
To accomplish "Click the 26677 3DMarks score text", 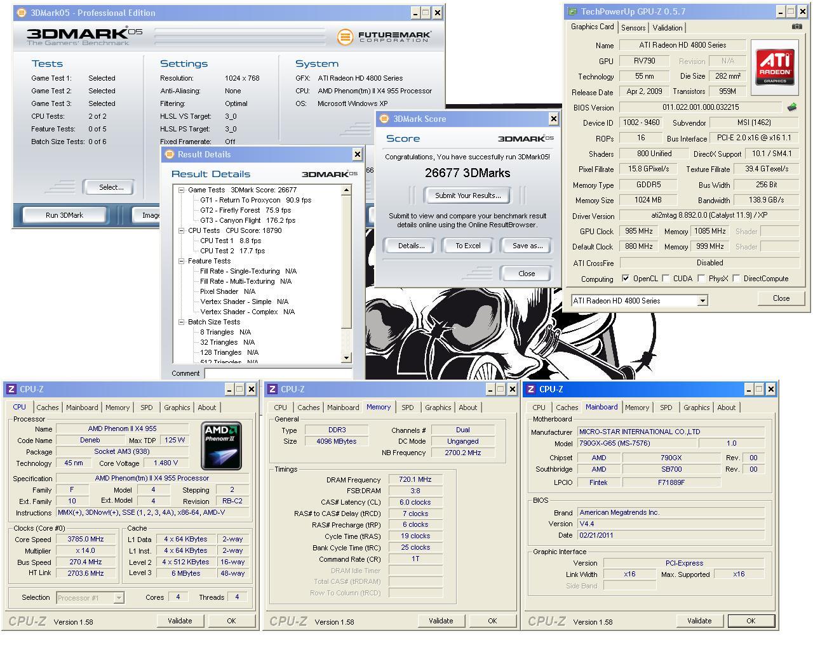I will (x=467, y=173).
